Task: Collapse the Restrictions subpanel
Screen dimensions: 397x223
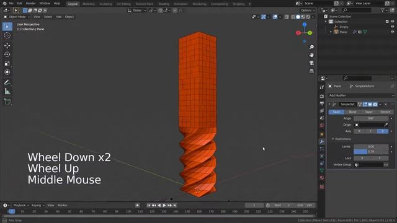Action: coord(333,139)
